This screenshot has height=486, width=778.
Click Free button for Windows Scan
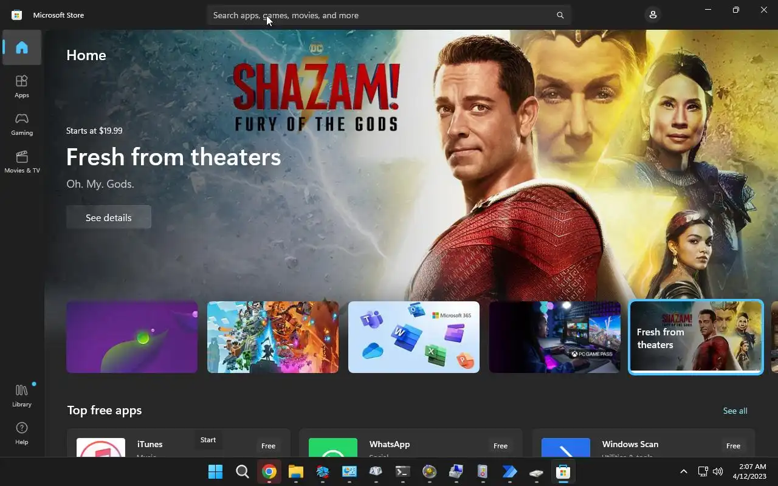pos(733,446)
